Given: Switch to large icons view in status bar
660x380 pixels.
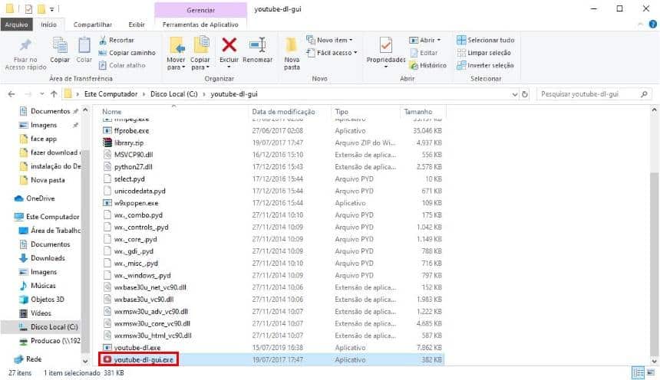Looking at the screenshot, I should coord(651,373).
